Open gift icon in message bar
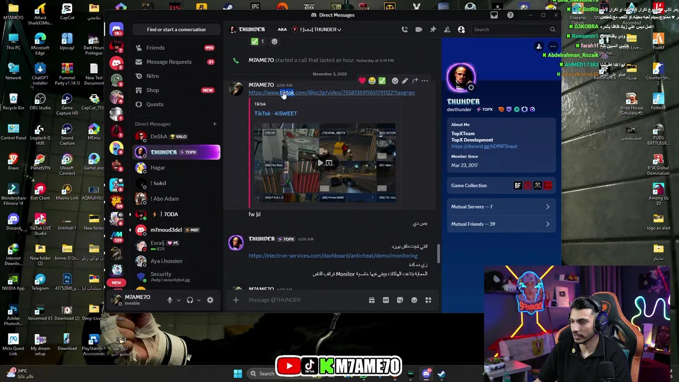 pos(372,300)
